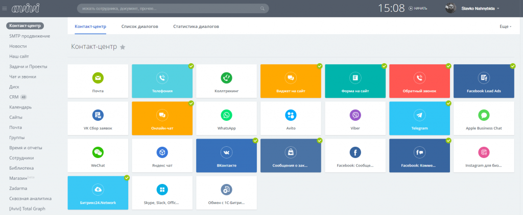Screen dimensions: 523x215
Task: Open SMTP продвижение in the sidebar
Action: click(x=30, y=36)
